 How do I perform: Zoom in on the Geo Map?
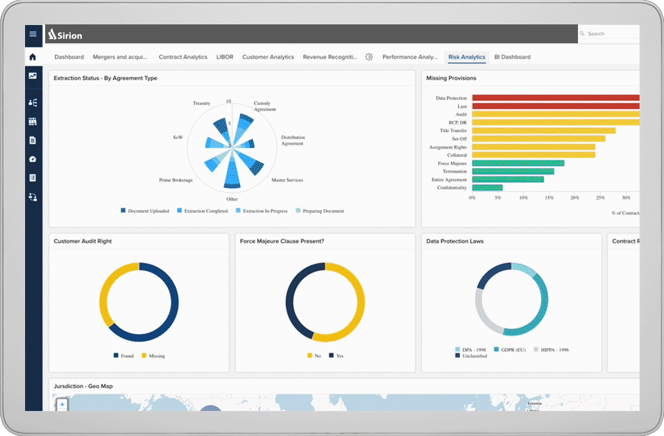click(x=62, y=404)
